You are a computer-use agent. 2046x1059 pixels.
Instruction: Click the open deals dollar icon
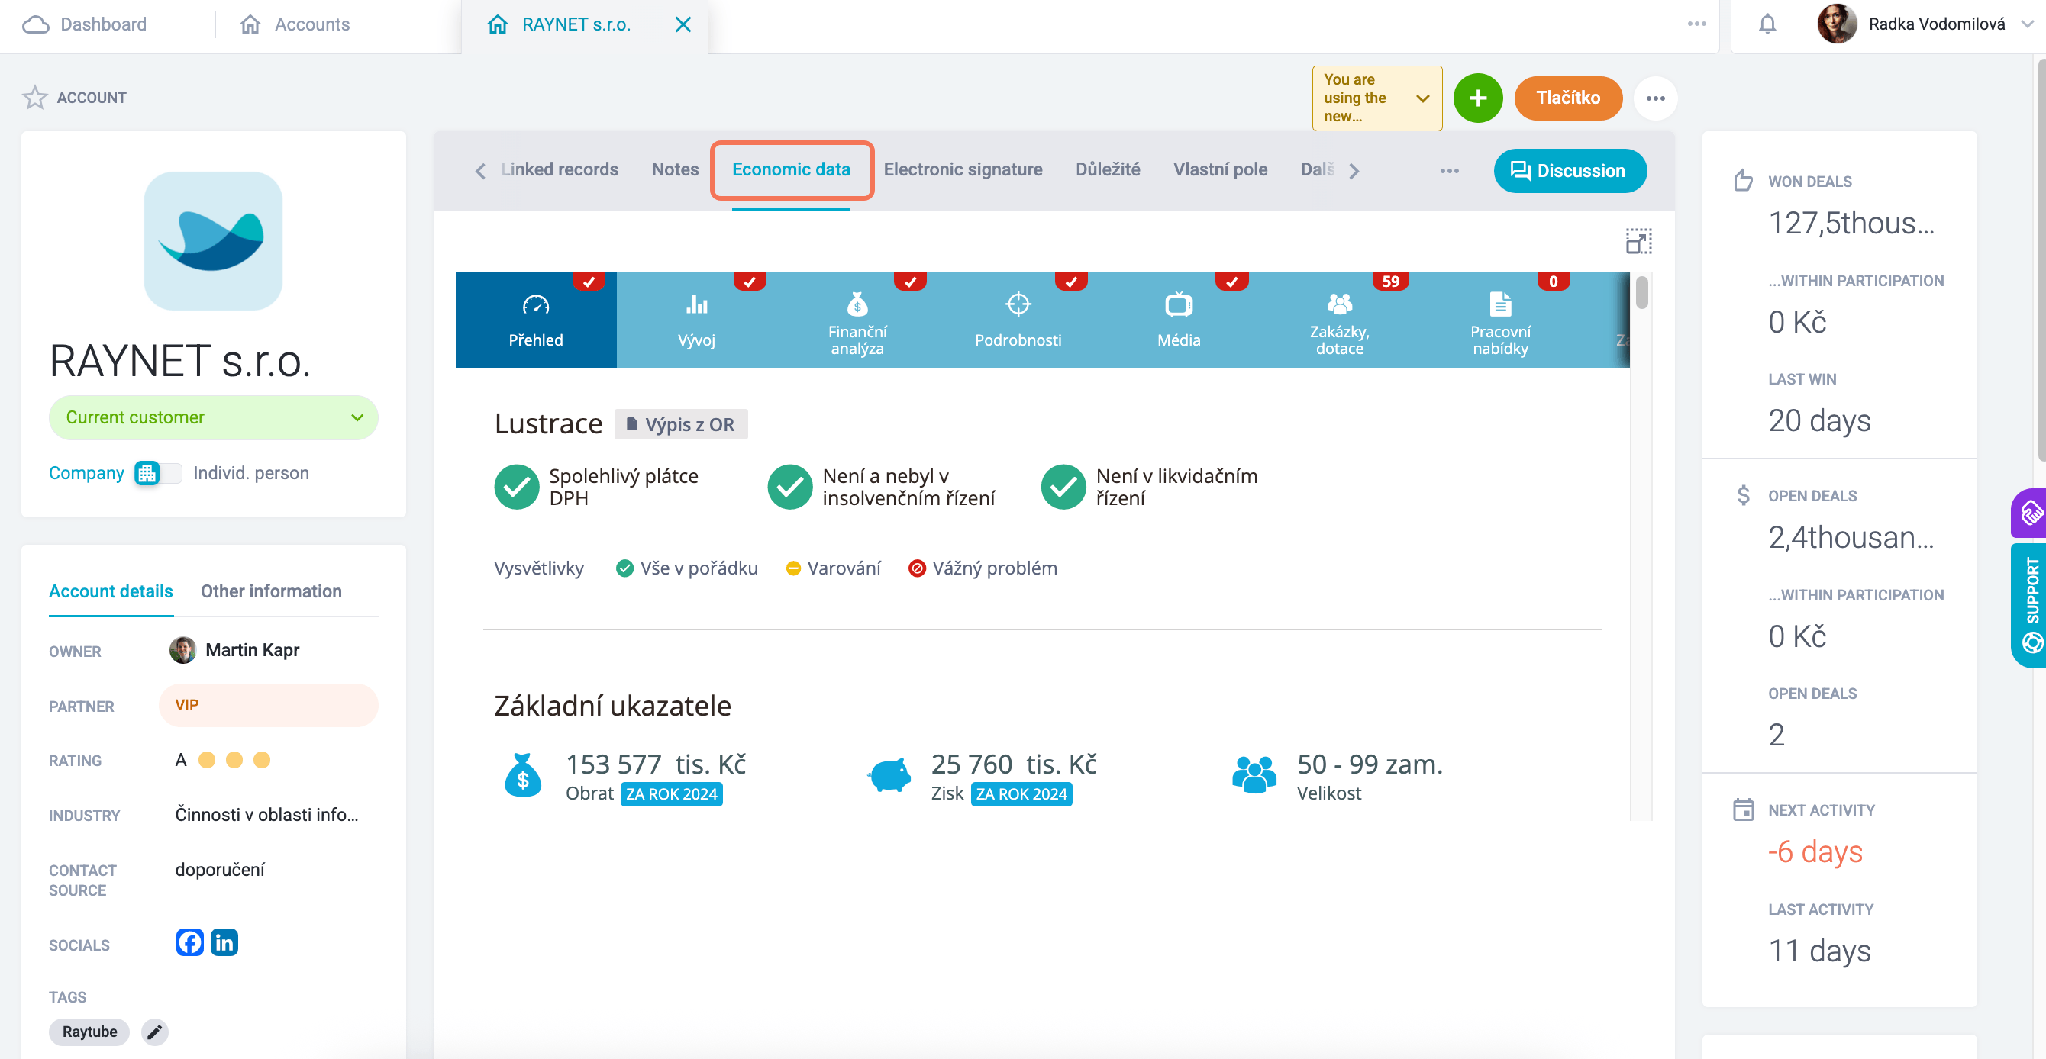pyautogui.click(x=1743, y=495)
